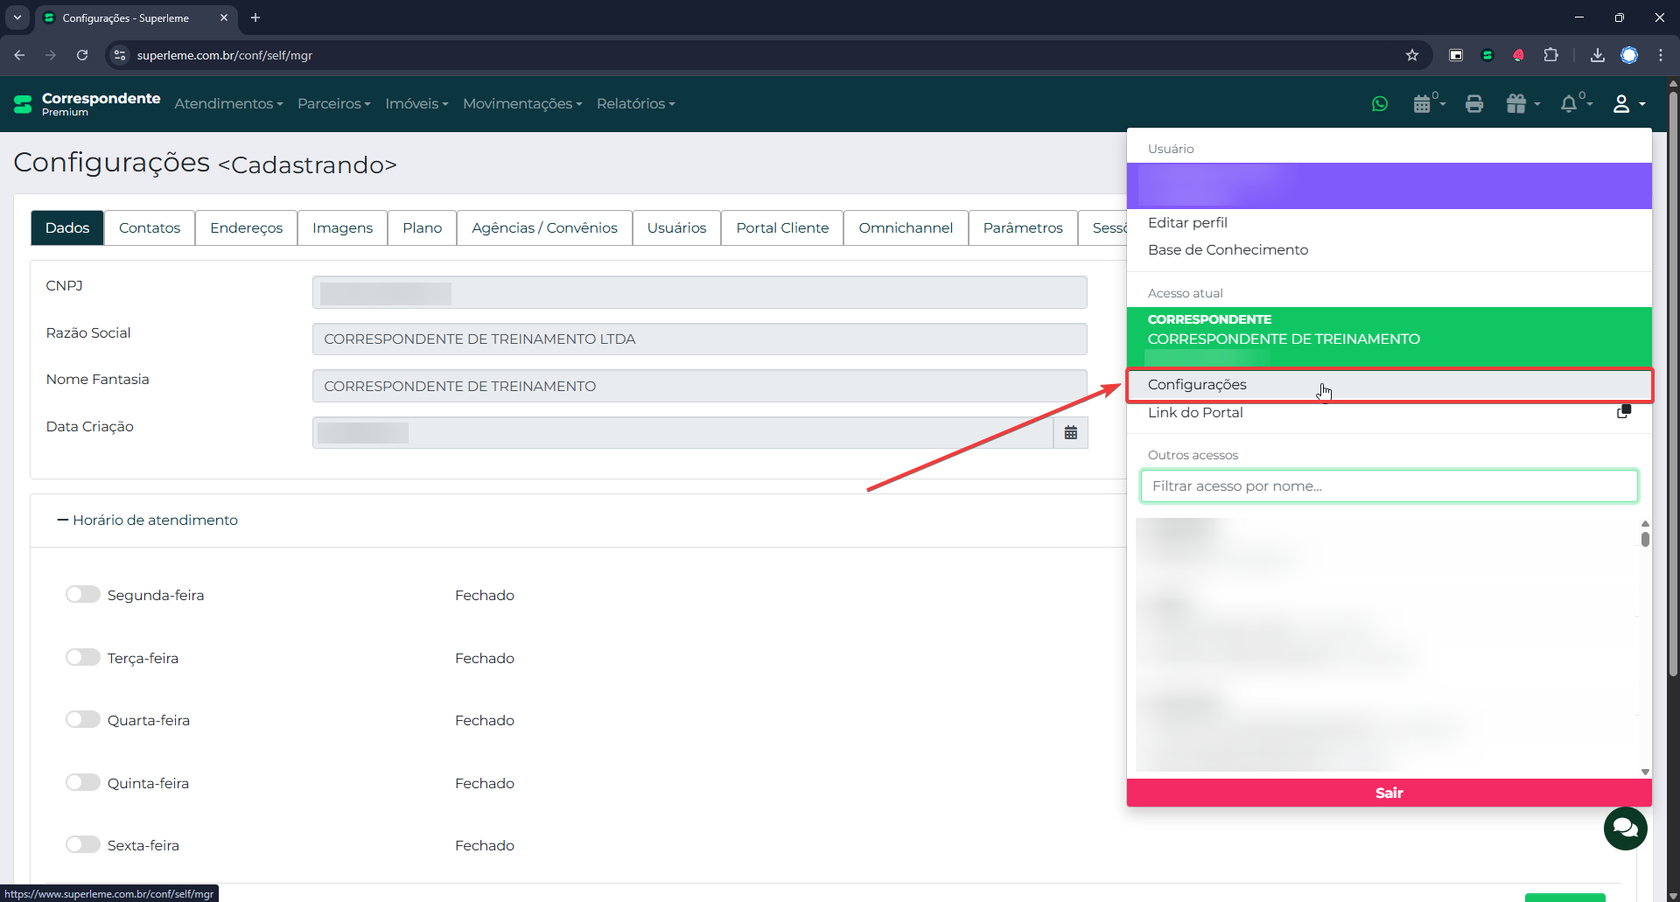Click the Filtrar acesso por nome field

click(x=1389, y=486)
